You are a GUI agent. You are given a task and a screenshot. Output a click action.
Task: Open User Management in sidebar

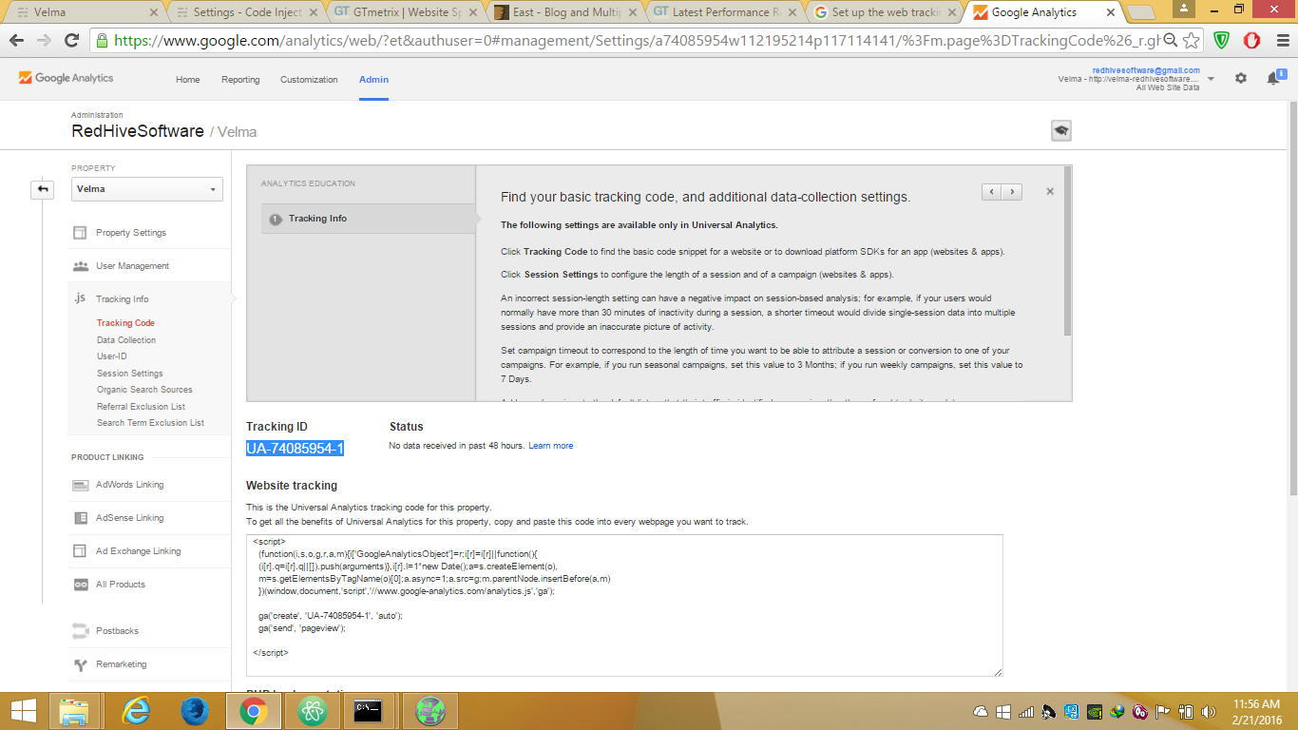(x=132, y=266)
